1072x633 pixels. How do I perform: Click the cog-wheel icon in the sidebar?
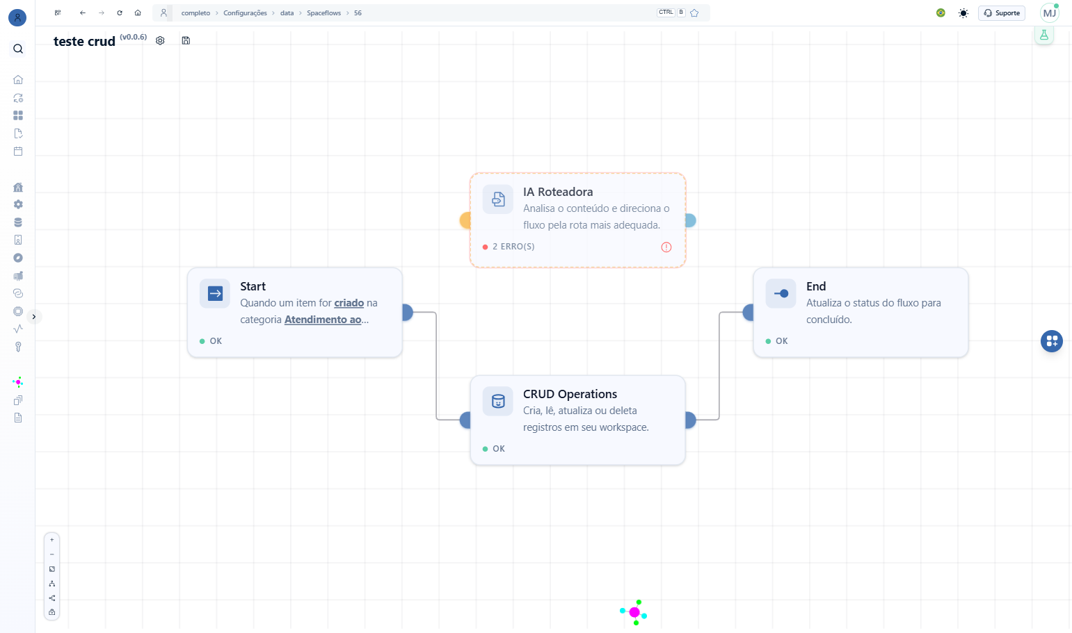[x=18, y=204]
